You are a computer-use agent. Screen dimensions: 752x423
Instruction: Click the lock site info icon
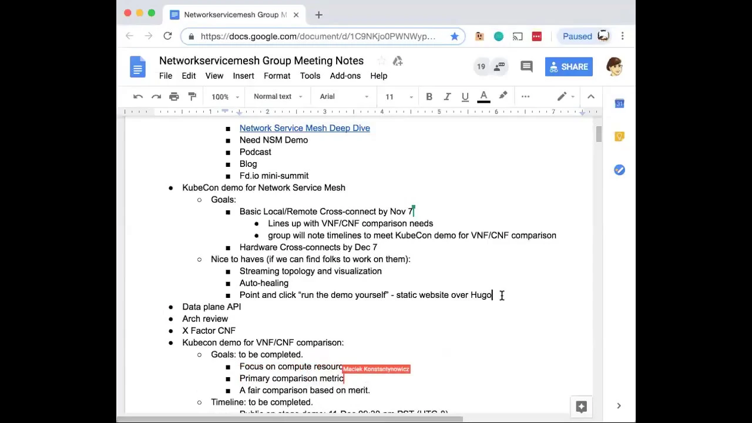tap(192, 36)
